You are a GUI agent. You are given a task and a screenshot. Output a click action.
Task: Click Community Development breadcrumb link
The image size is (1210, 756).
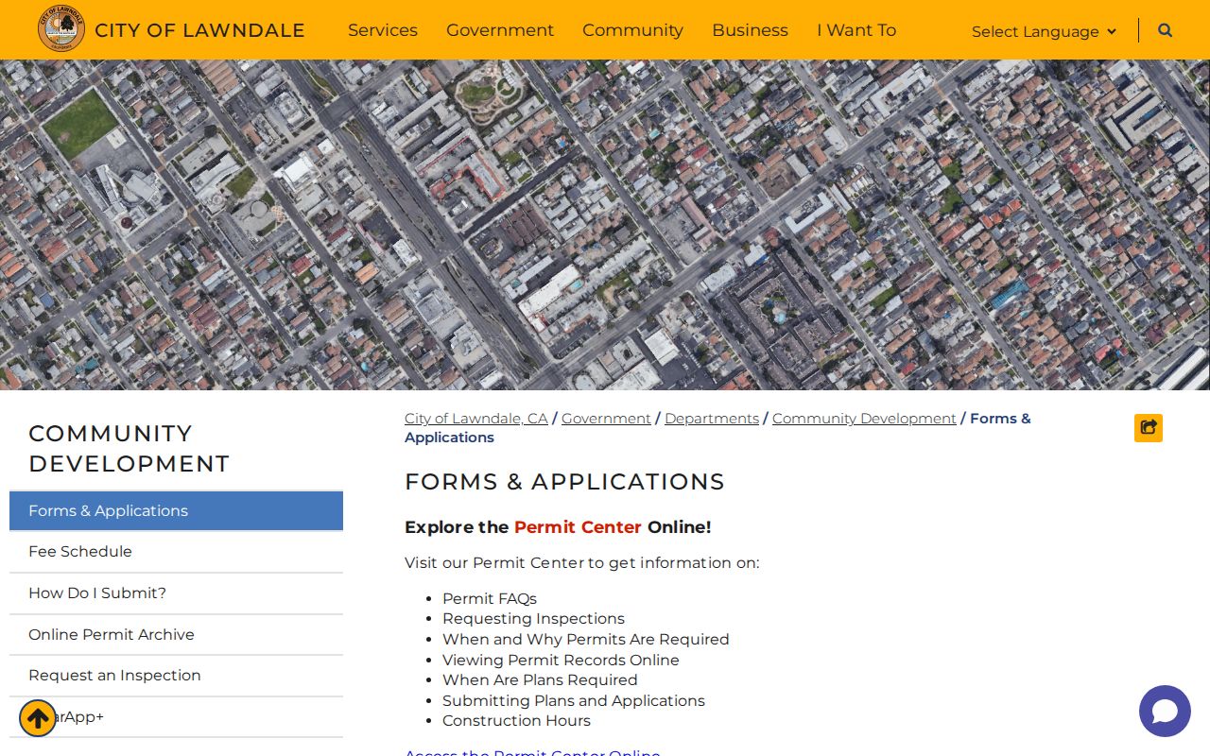864,419
